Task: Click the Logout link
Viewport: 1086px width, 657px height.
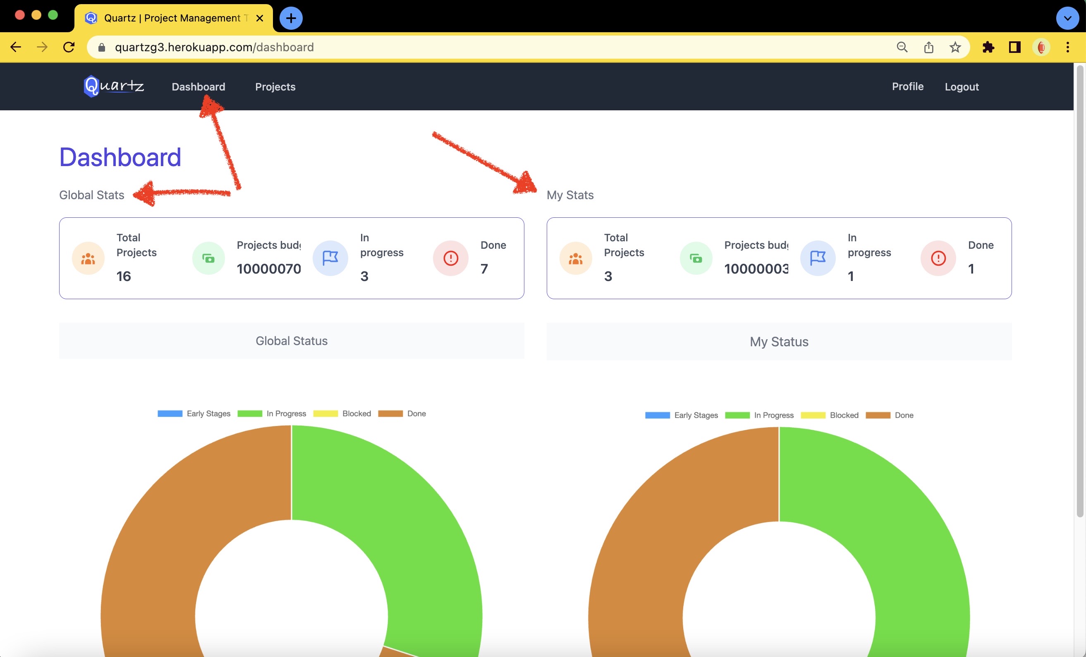Action: click(x=961, y=87)
